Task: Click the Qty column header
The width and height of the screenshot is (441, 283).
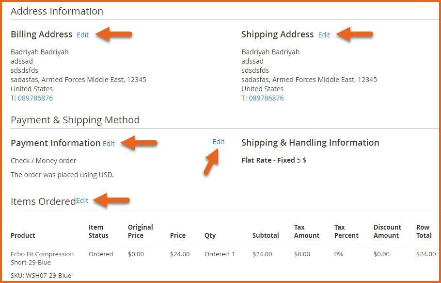Action: (x=210, y=235)
